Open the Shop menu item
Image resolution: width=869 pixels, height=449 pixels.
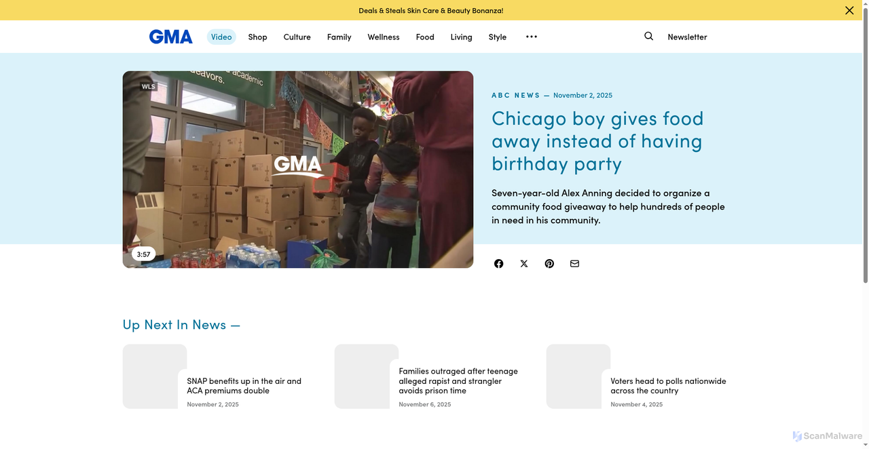coord(257,37)
